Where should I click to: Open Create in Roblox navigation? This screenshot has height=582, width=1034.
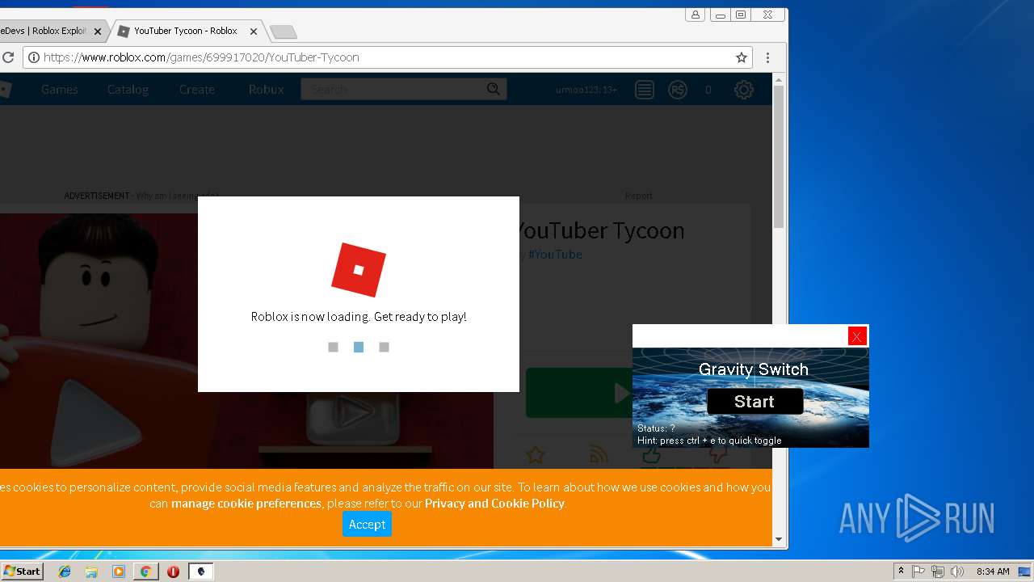pos(197,90)
